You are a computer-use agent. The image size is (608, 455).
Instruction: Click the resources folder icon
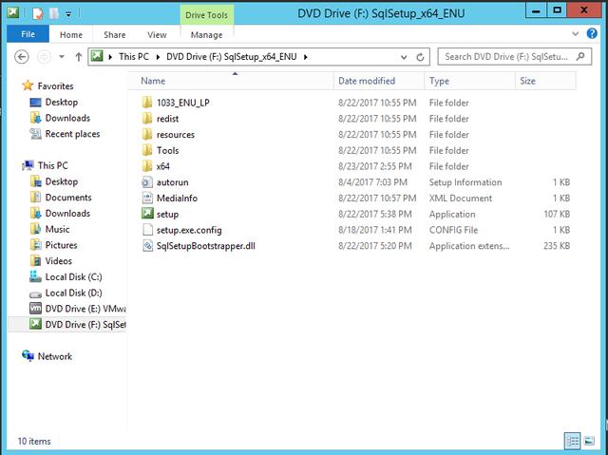click(x=147, y=134)
